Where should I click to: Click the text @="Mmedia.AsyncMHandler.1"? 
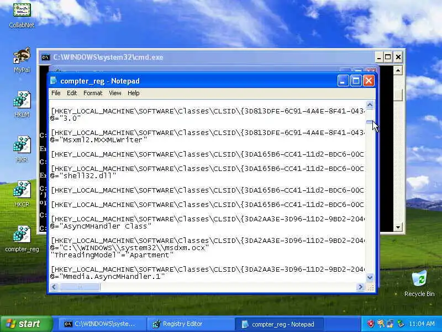(107, 276)
